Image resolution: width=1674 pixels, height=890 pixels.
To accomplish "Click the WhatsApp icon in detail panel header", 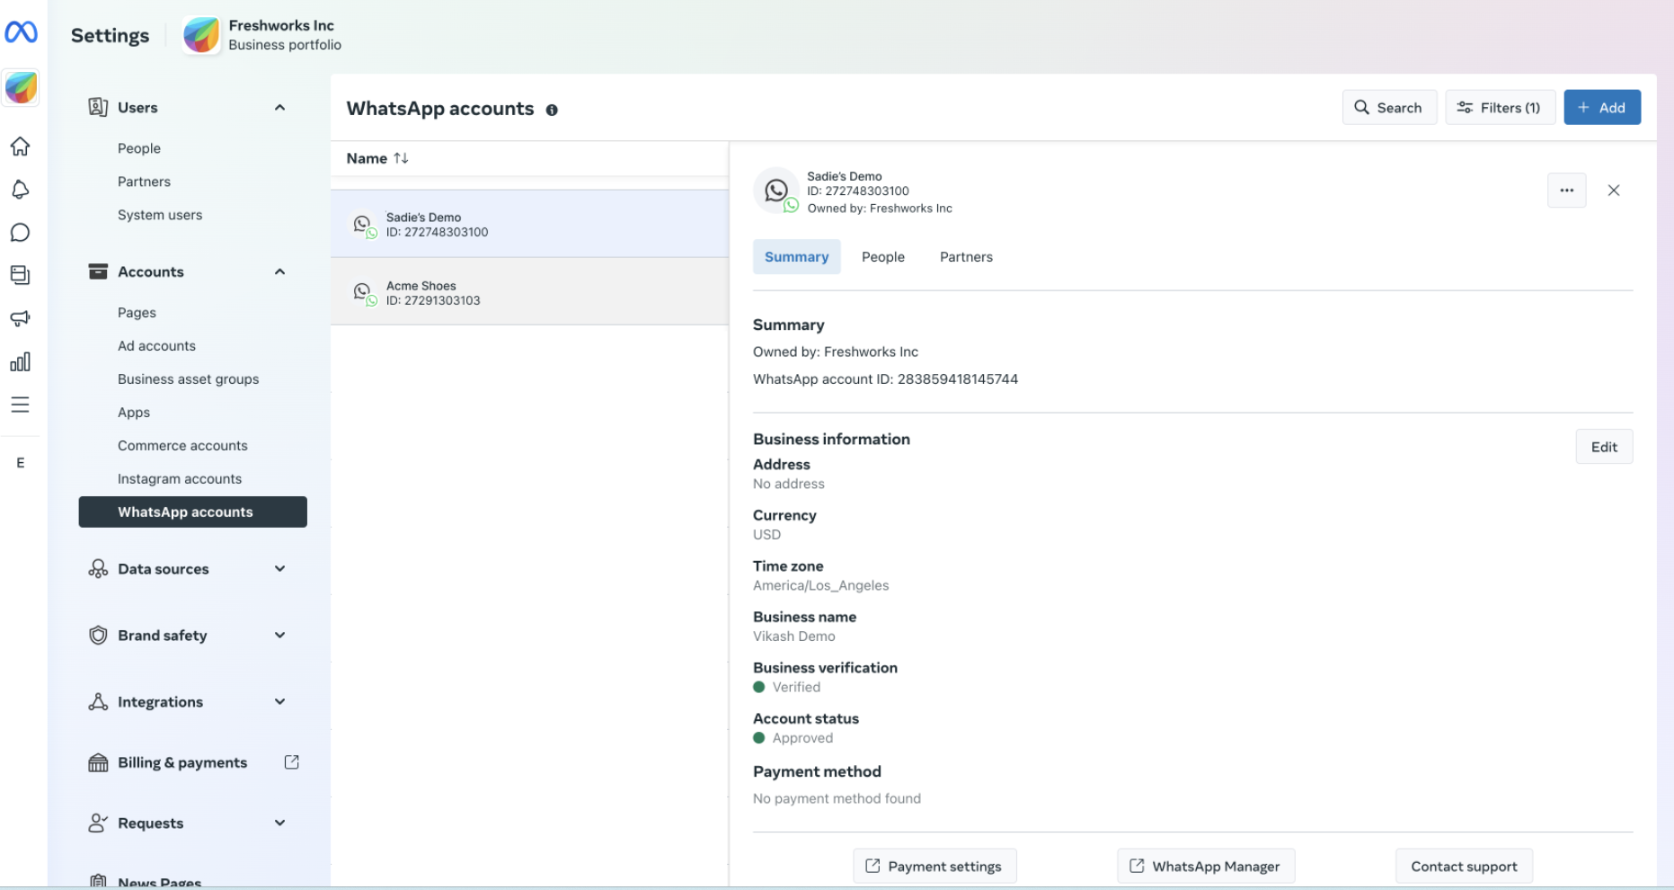I will tap(776, 191).
